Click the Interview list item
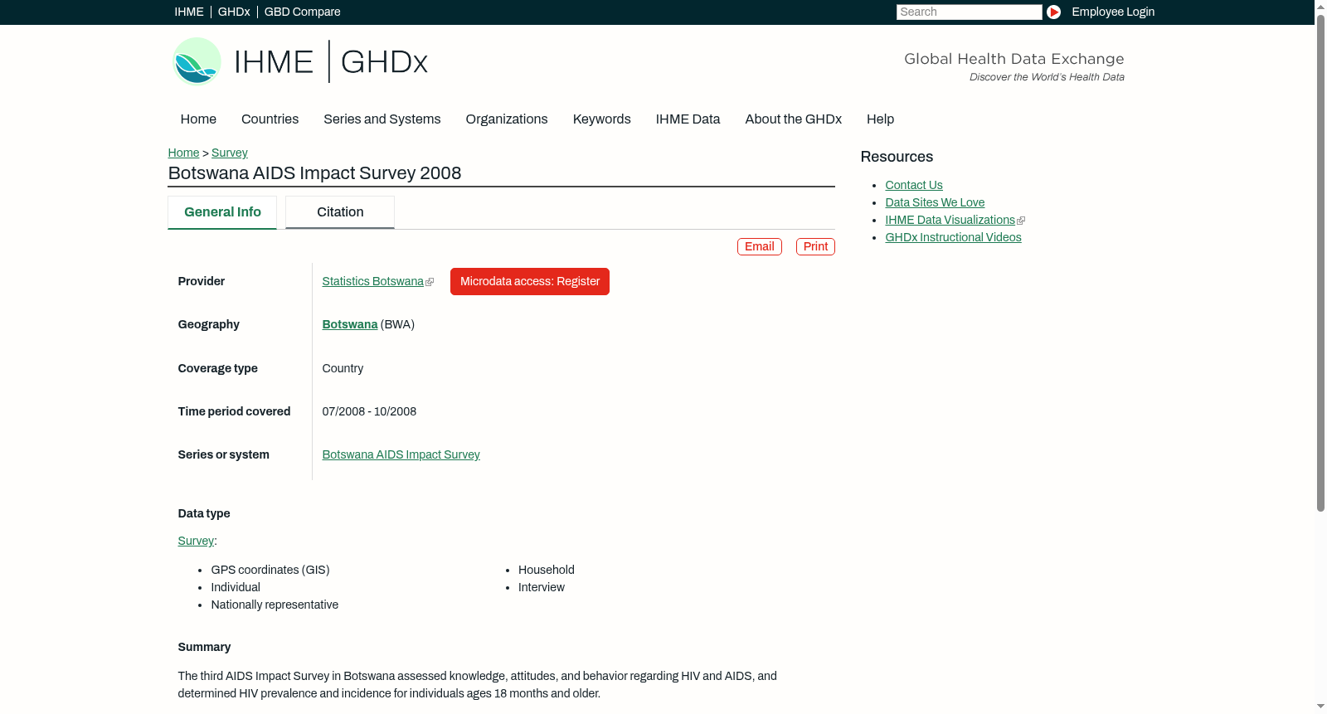1327x714 pixels. tap(542, 587)
